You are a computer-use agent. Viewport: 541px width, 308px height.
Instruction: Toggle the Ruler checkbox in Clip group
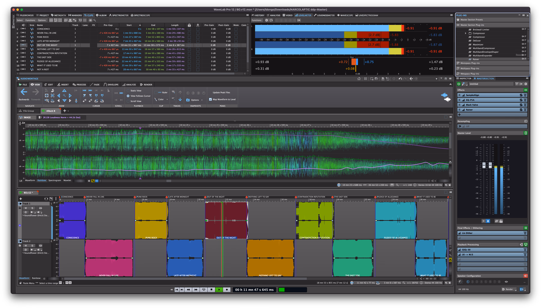pos(156,93)
